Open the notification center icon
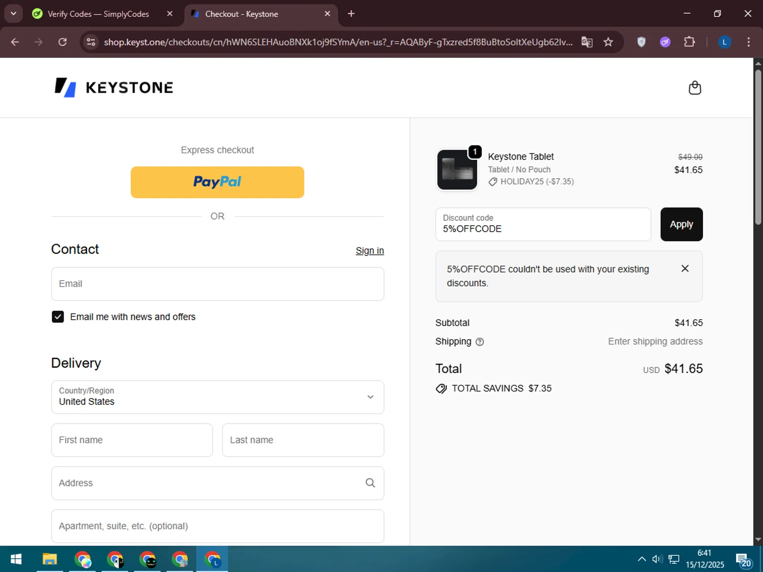The image size is (763, 572). [x=743, y=560]
